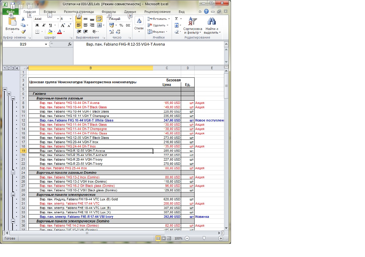
Task: Toggle underline formatting Ч
Action: tap(50, 25)
